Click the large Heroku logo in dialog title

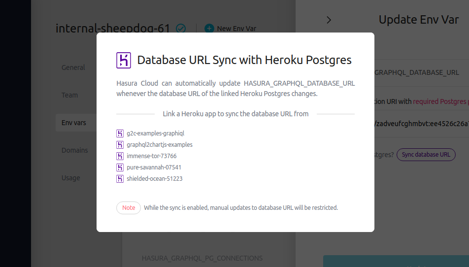point(123,60)
